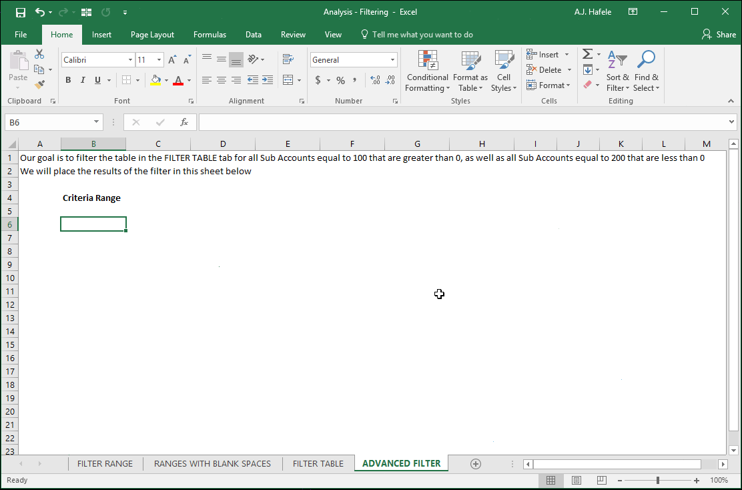Screen dimensions: 742x490
Task: Switch to Insert ribbon tab
Action: (x=101, y=35)
